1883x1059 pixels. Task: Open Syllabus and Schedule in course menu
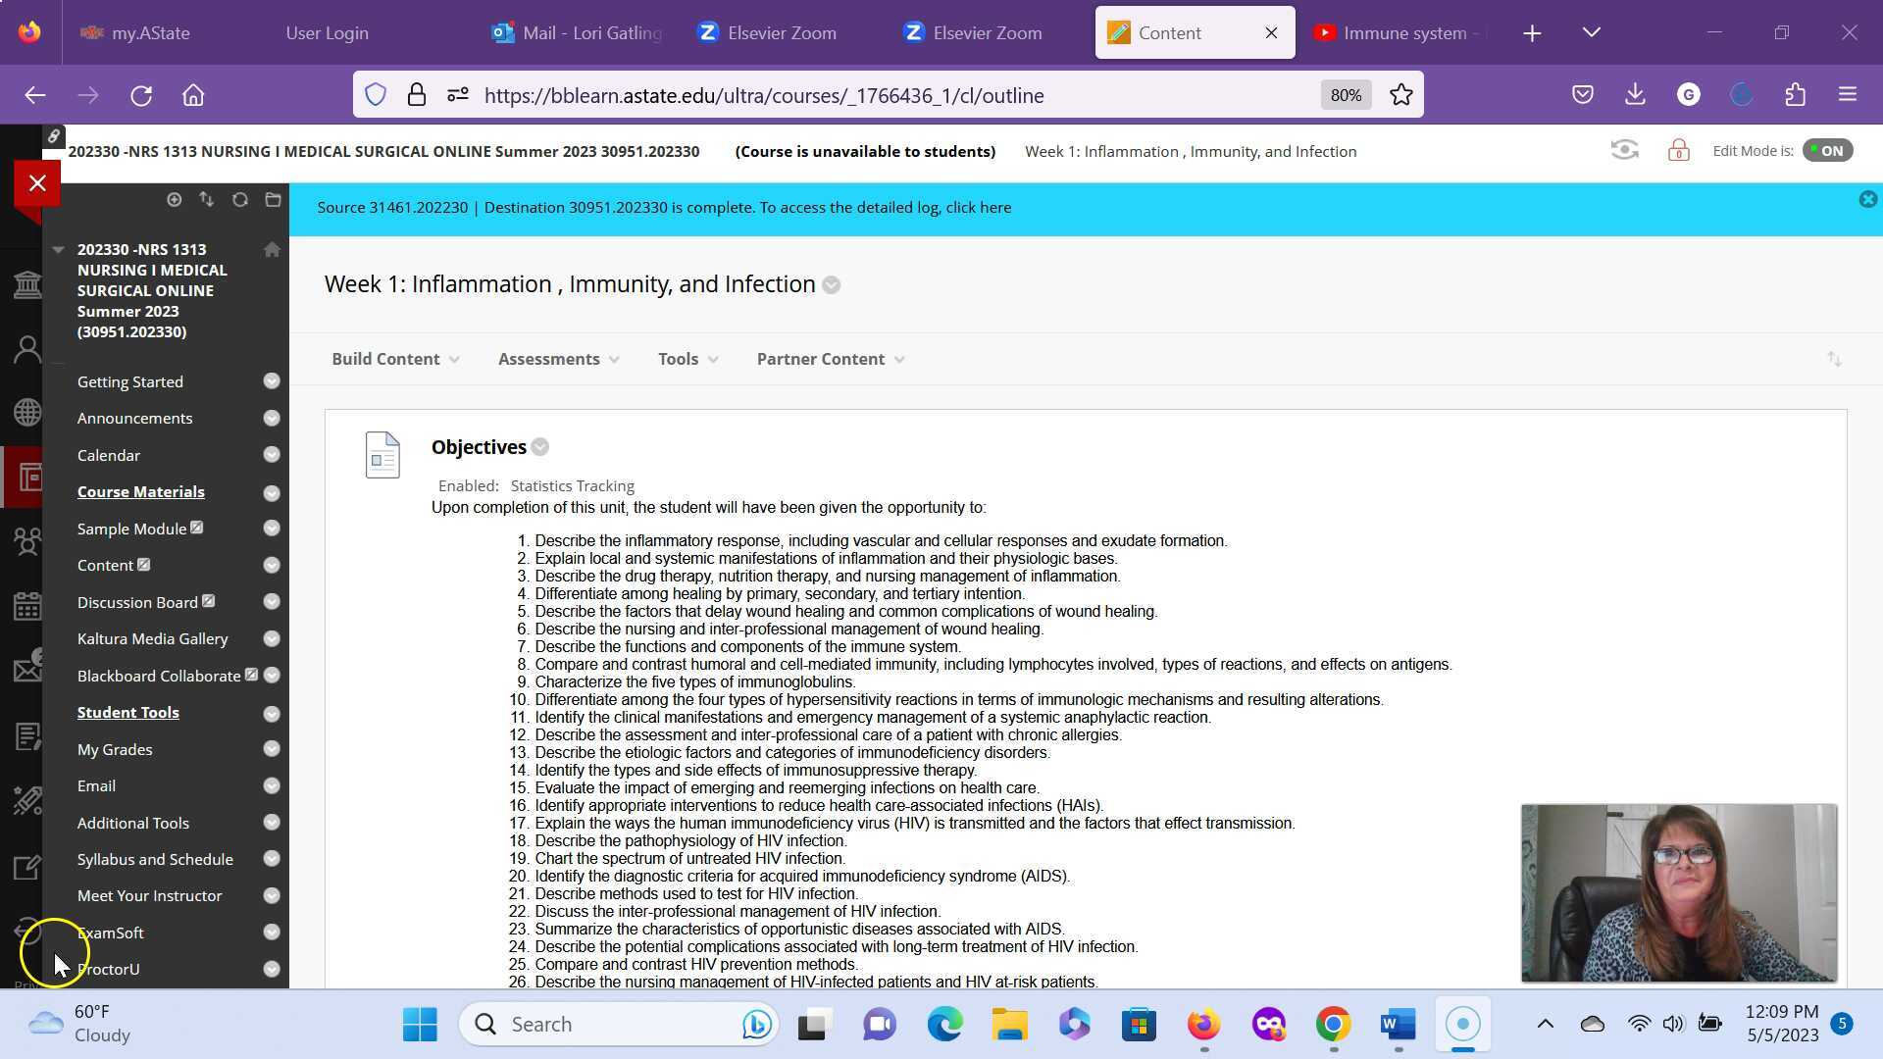click(155, 860)
